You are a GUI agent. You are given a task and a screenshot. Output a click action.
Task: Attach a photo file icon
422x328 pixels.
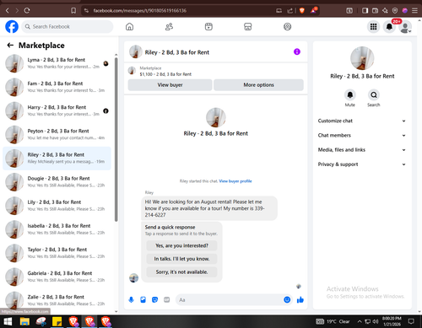tap(143, 300)
